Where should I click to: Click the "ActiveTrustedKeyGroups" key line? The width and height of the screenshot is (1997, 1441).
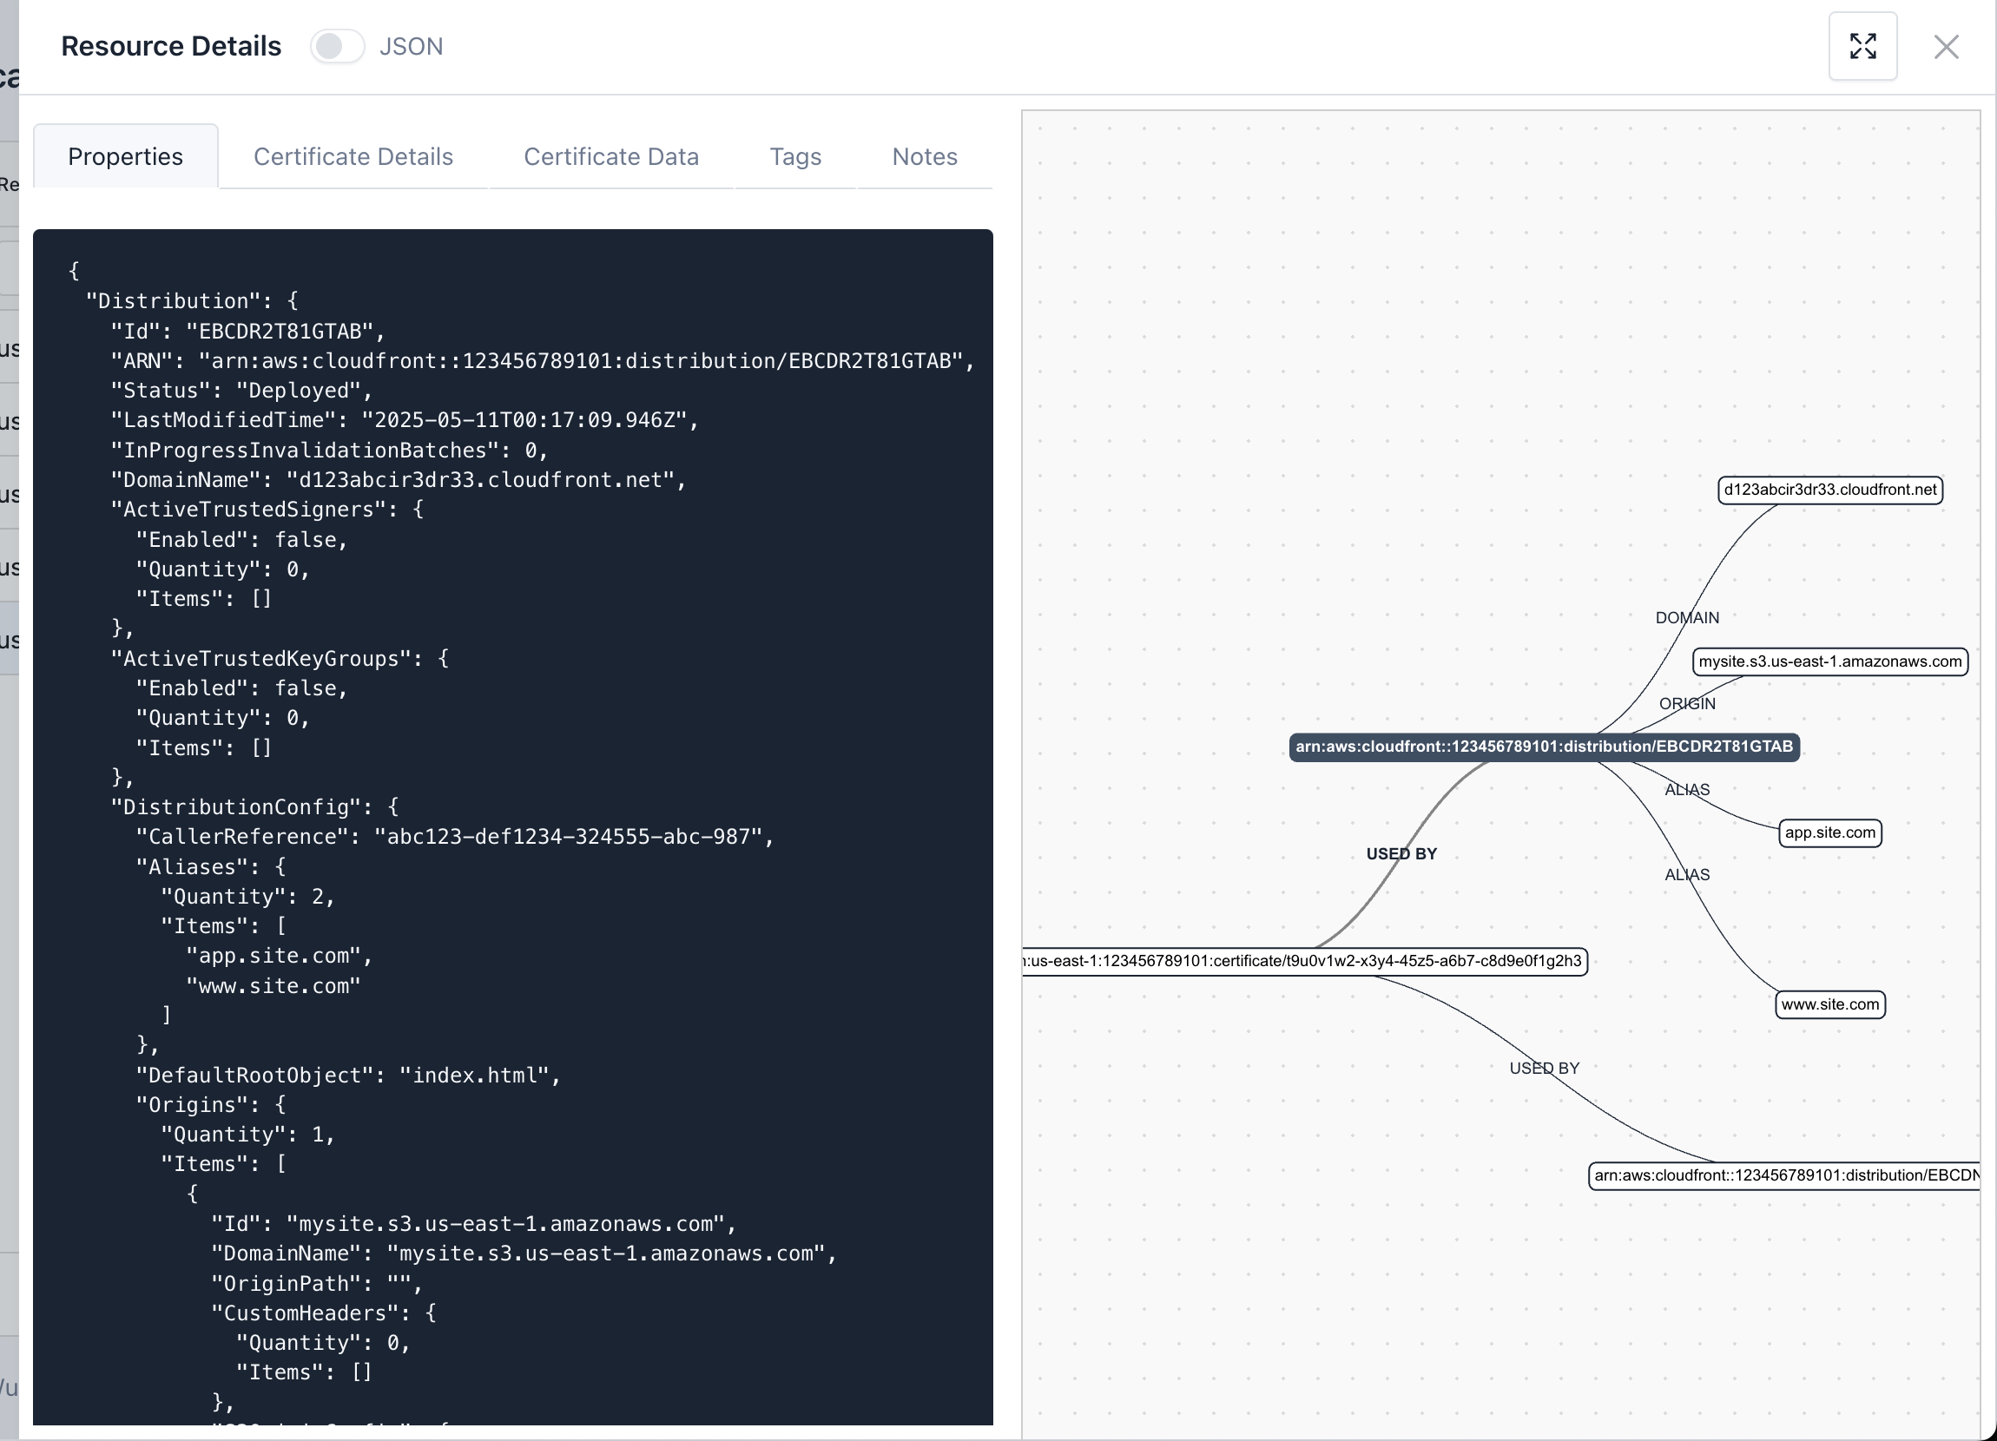coord(279,659)
